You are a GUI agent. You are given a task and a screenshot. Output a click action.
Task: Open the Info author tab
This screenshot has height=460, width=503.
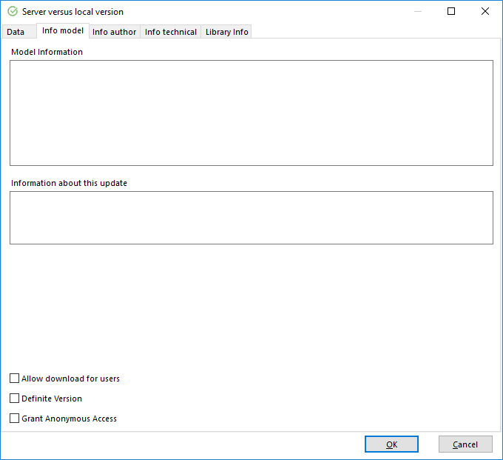114,32
